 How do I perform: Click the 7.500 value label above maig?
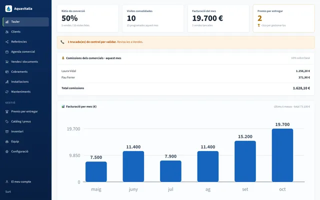(96, 157)
